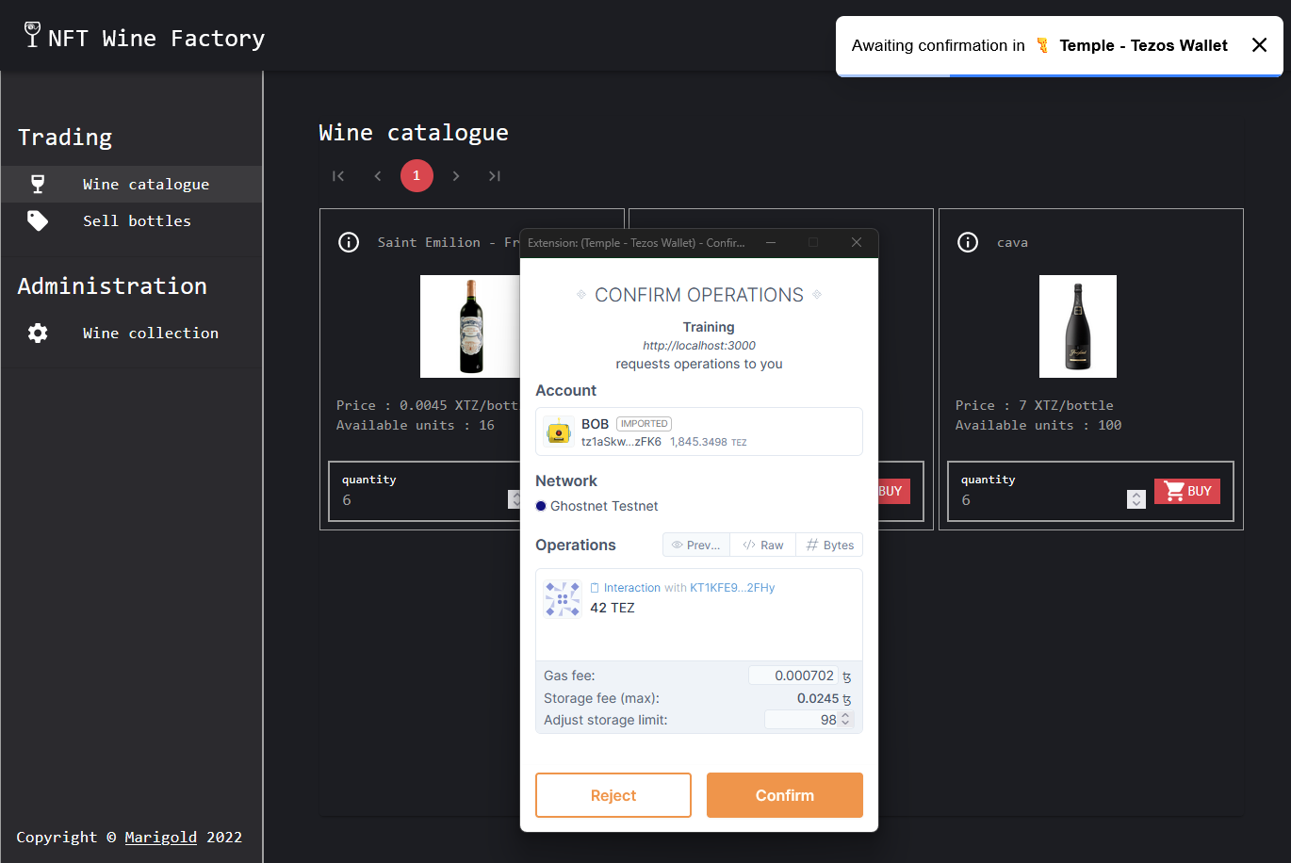
Task: Reject the wallet operation
Action: point(613,795)
